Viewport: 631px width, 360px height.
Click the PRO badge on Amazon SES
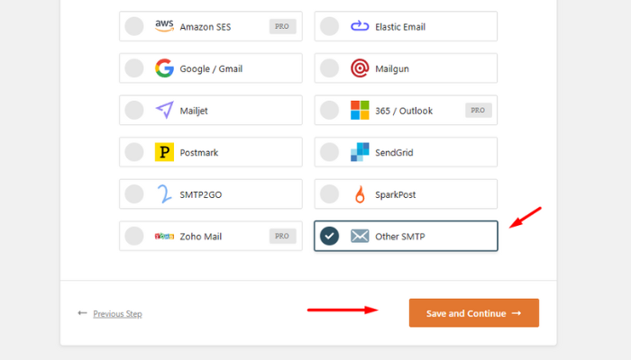282,26
